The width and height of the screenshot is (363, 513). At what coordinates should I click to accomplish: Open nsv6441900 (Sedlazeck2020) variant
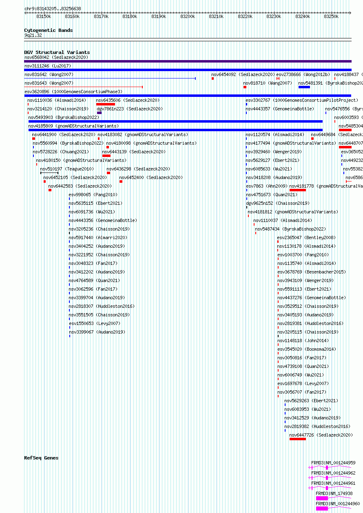[x=64, y=134]
